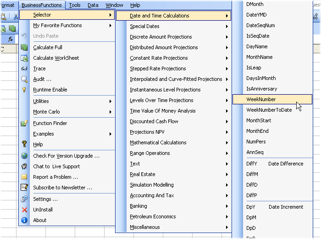Click the Trace glasses icon
The height and width of the screenshot is (239, 321).
24,68
